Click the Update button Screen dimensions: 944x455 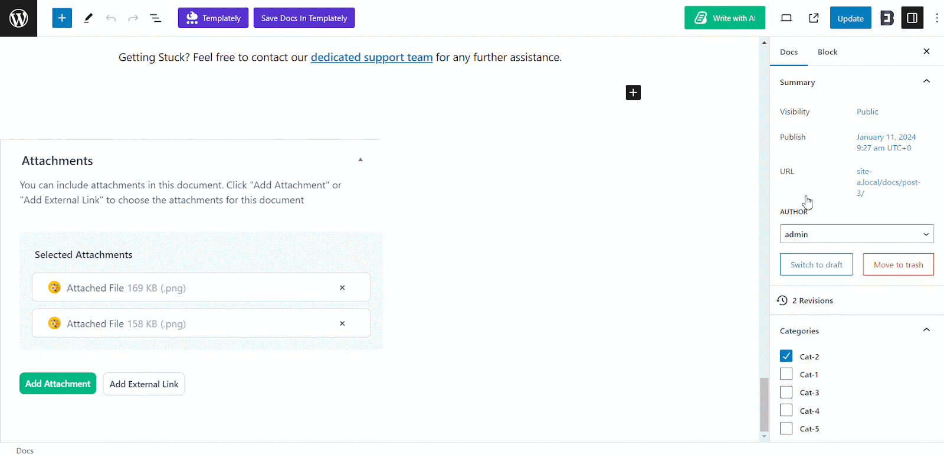coord(850,18)
